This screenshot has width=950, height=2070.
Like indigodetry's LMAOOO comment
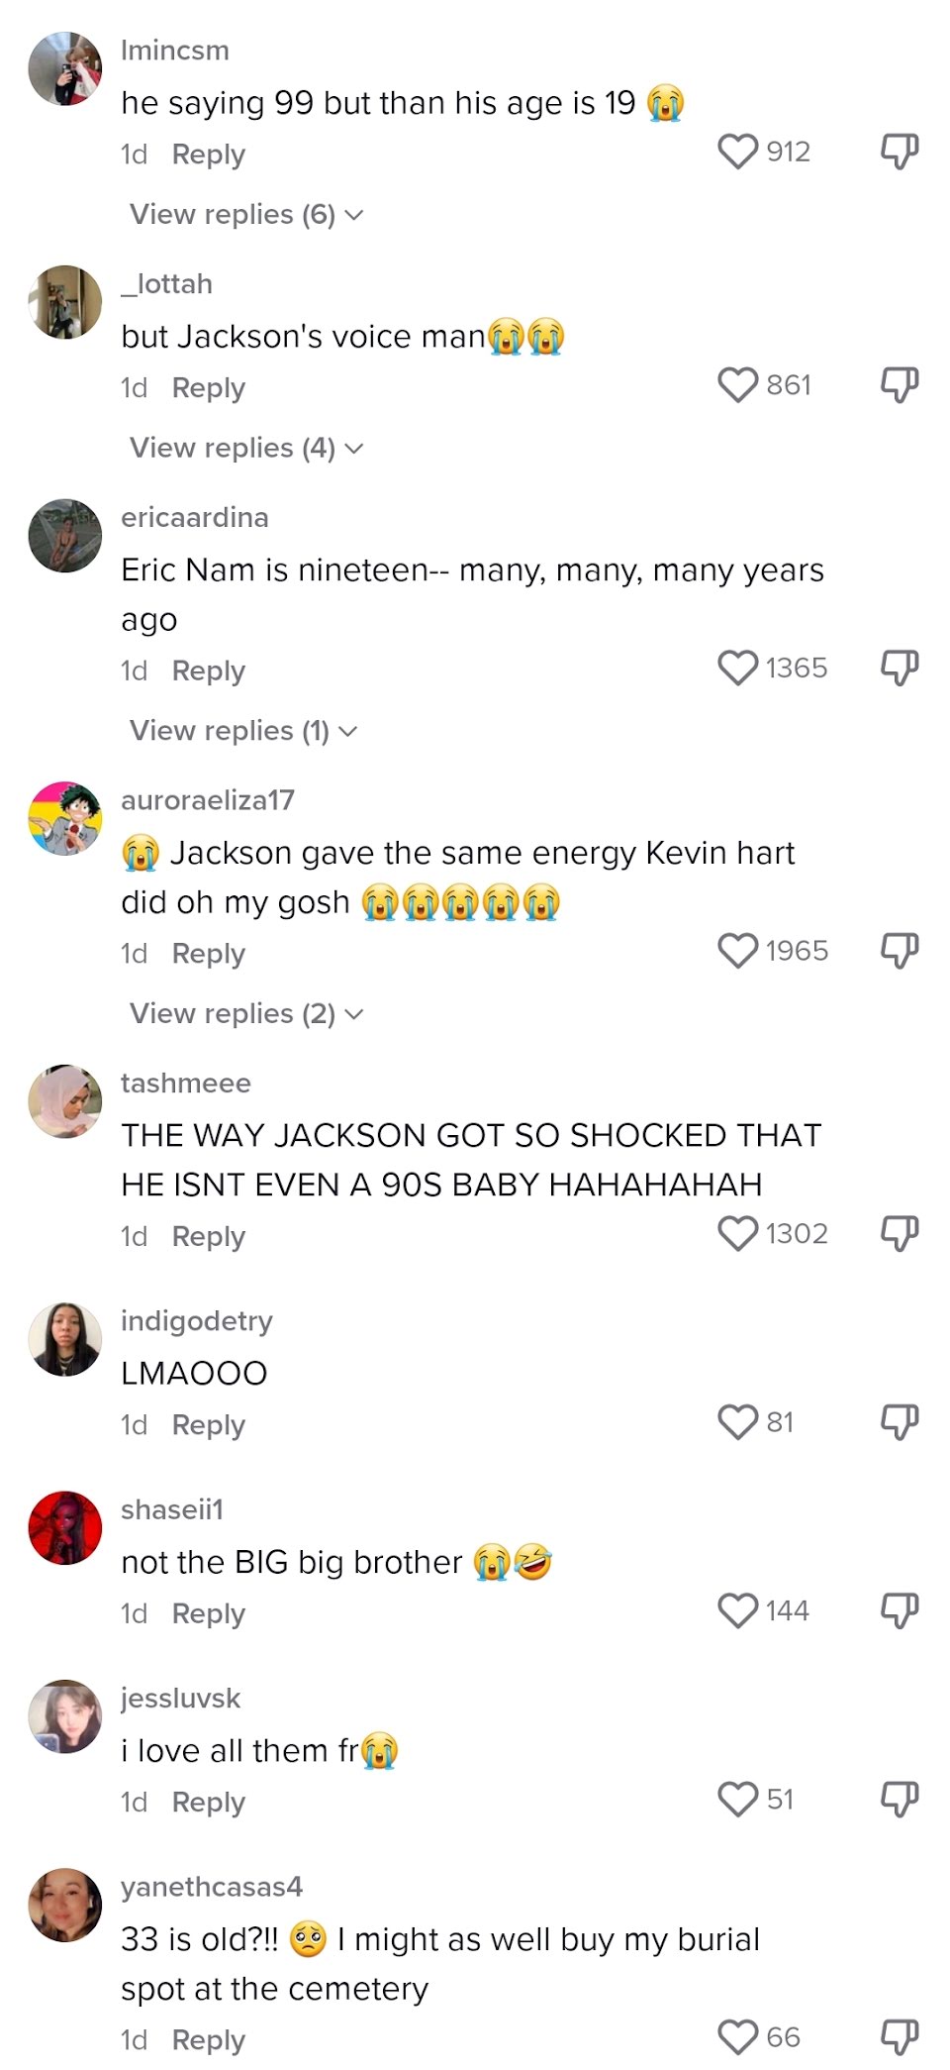(737, 1422)
